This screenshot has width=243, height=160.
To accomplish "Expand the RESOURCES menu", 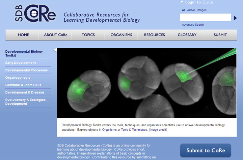I will (x=154, y=35).
